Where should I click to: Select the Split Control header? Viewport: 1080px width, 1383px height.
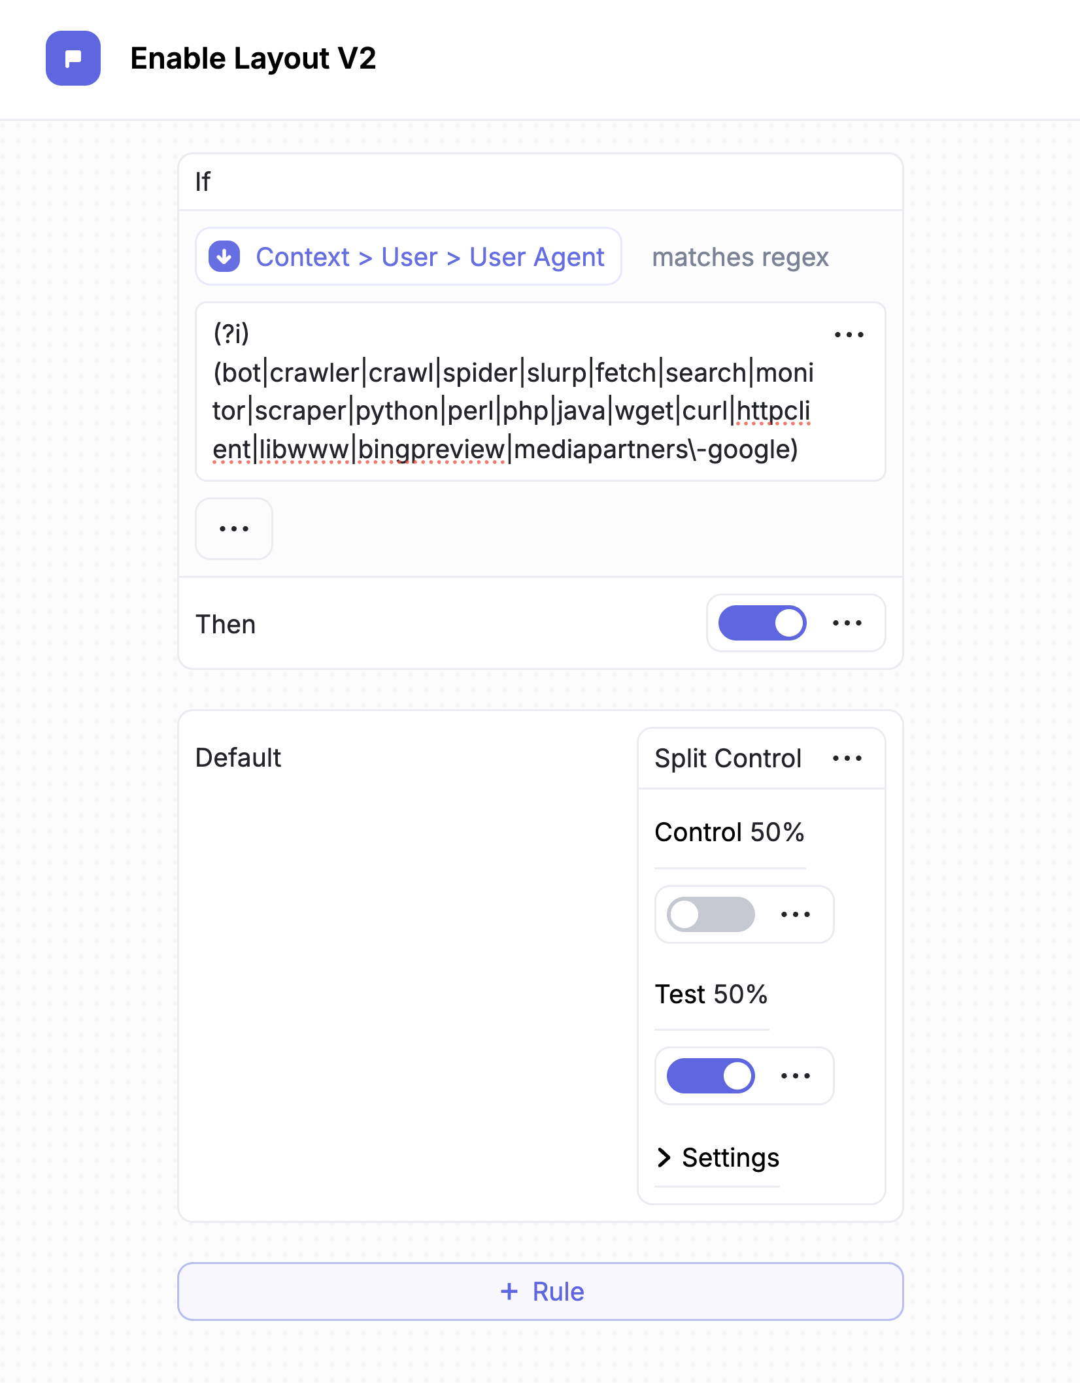coord(728,759)
